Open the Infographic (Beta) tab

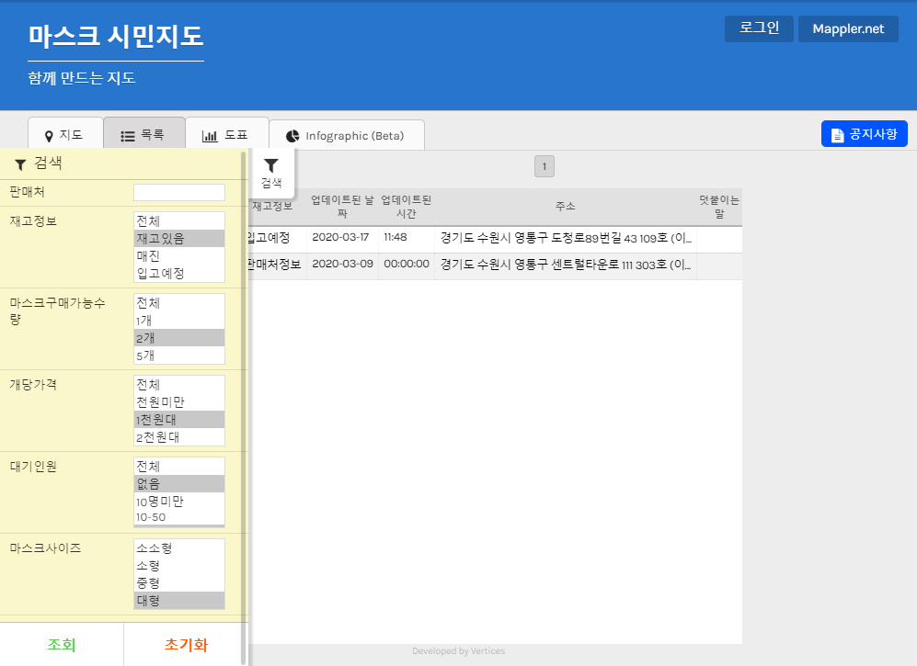[x=346, y=136]
